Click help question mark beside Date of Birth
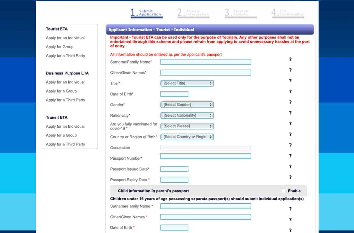The height and width of the screenshot is (233, 354). click(x=290, y=91)
